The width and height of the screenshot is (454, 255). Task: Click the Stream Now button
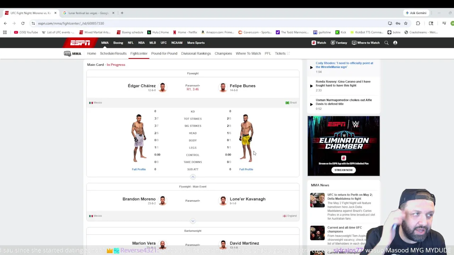coord(343,170)
